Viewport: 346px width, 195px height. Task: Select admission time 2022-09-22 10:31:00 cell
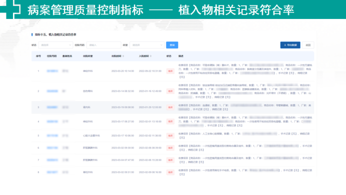point(150,71)
